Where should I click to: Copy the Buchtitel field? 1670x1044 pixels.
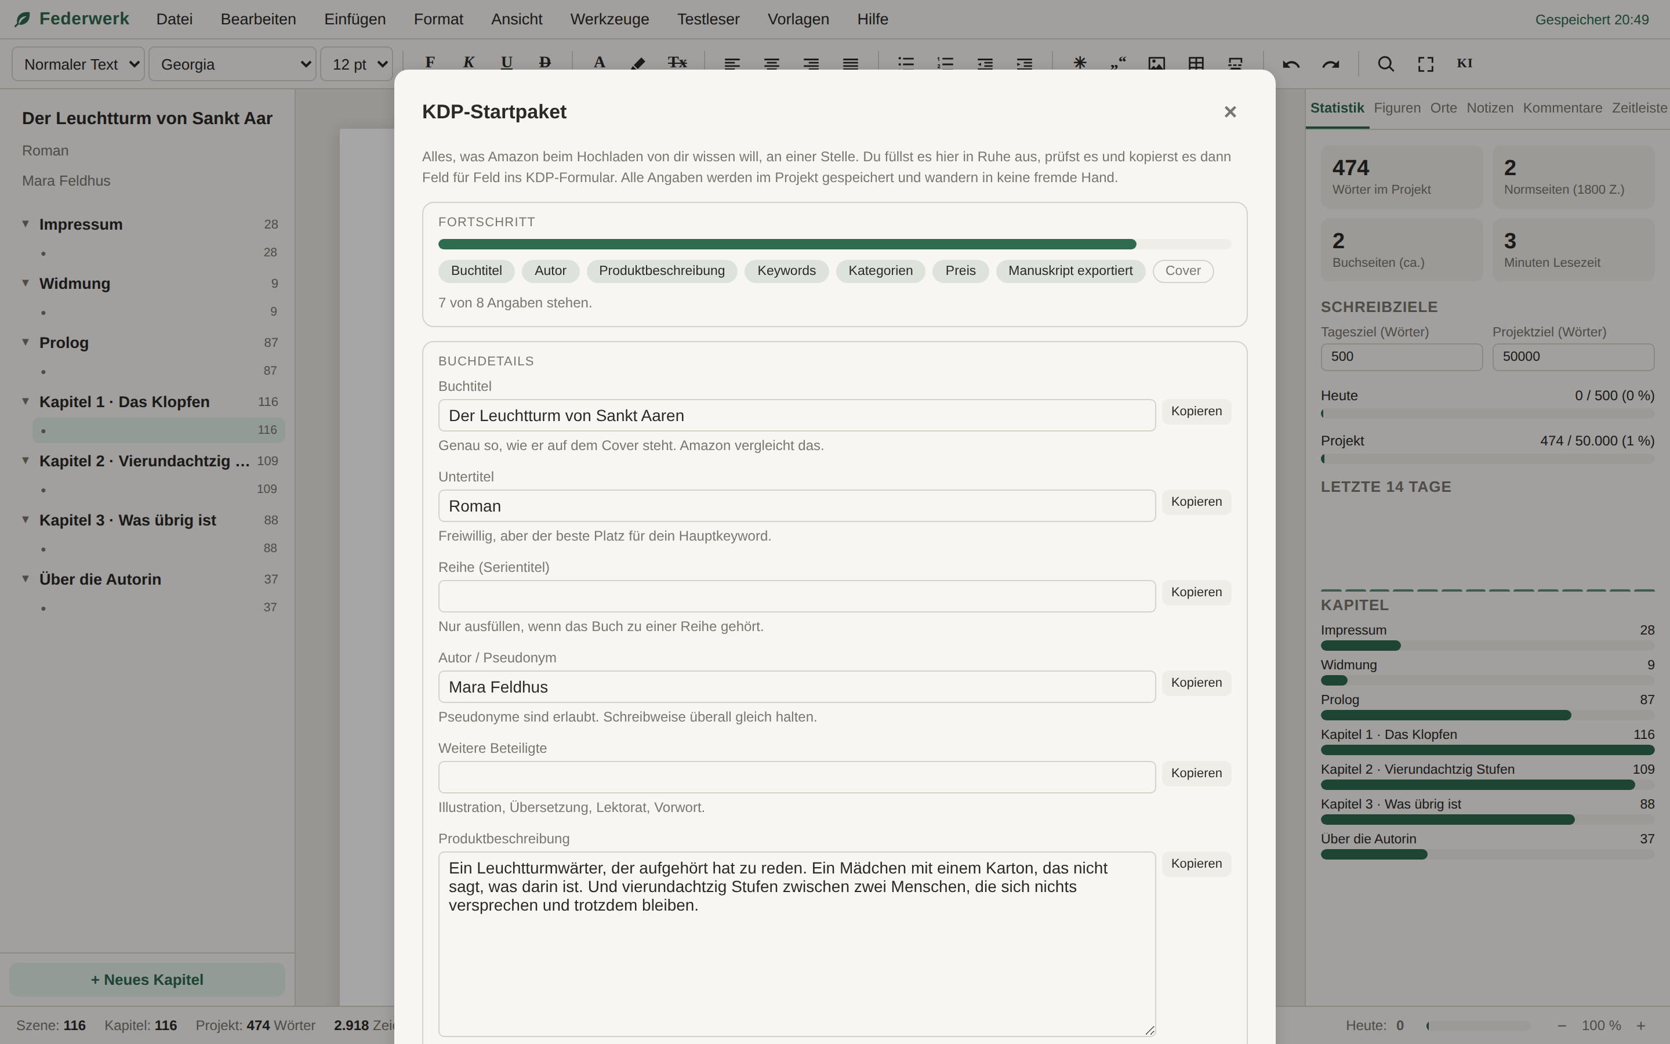tap(1196, 412)
